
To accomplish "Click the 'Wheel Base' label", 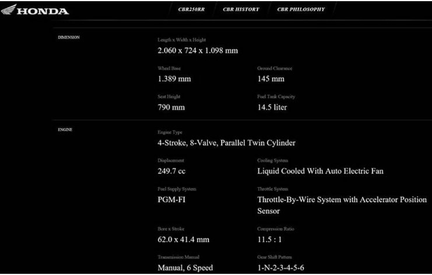I will click(169, 68).
